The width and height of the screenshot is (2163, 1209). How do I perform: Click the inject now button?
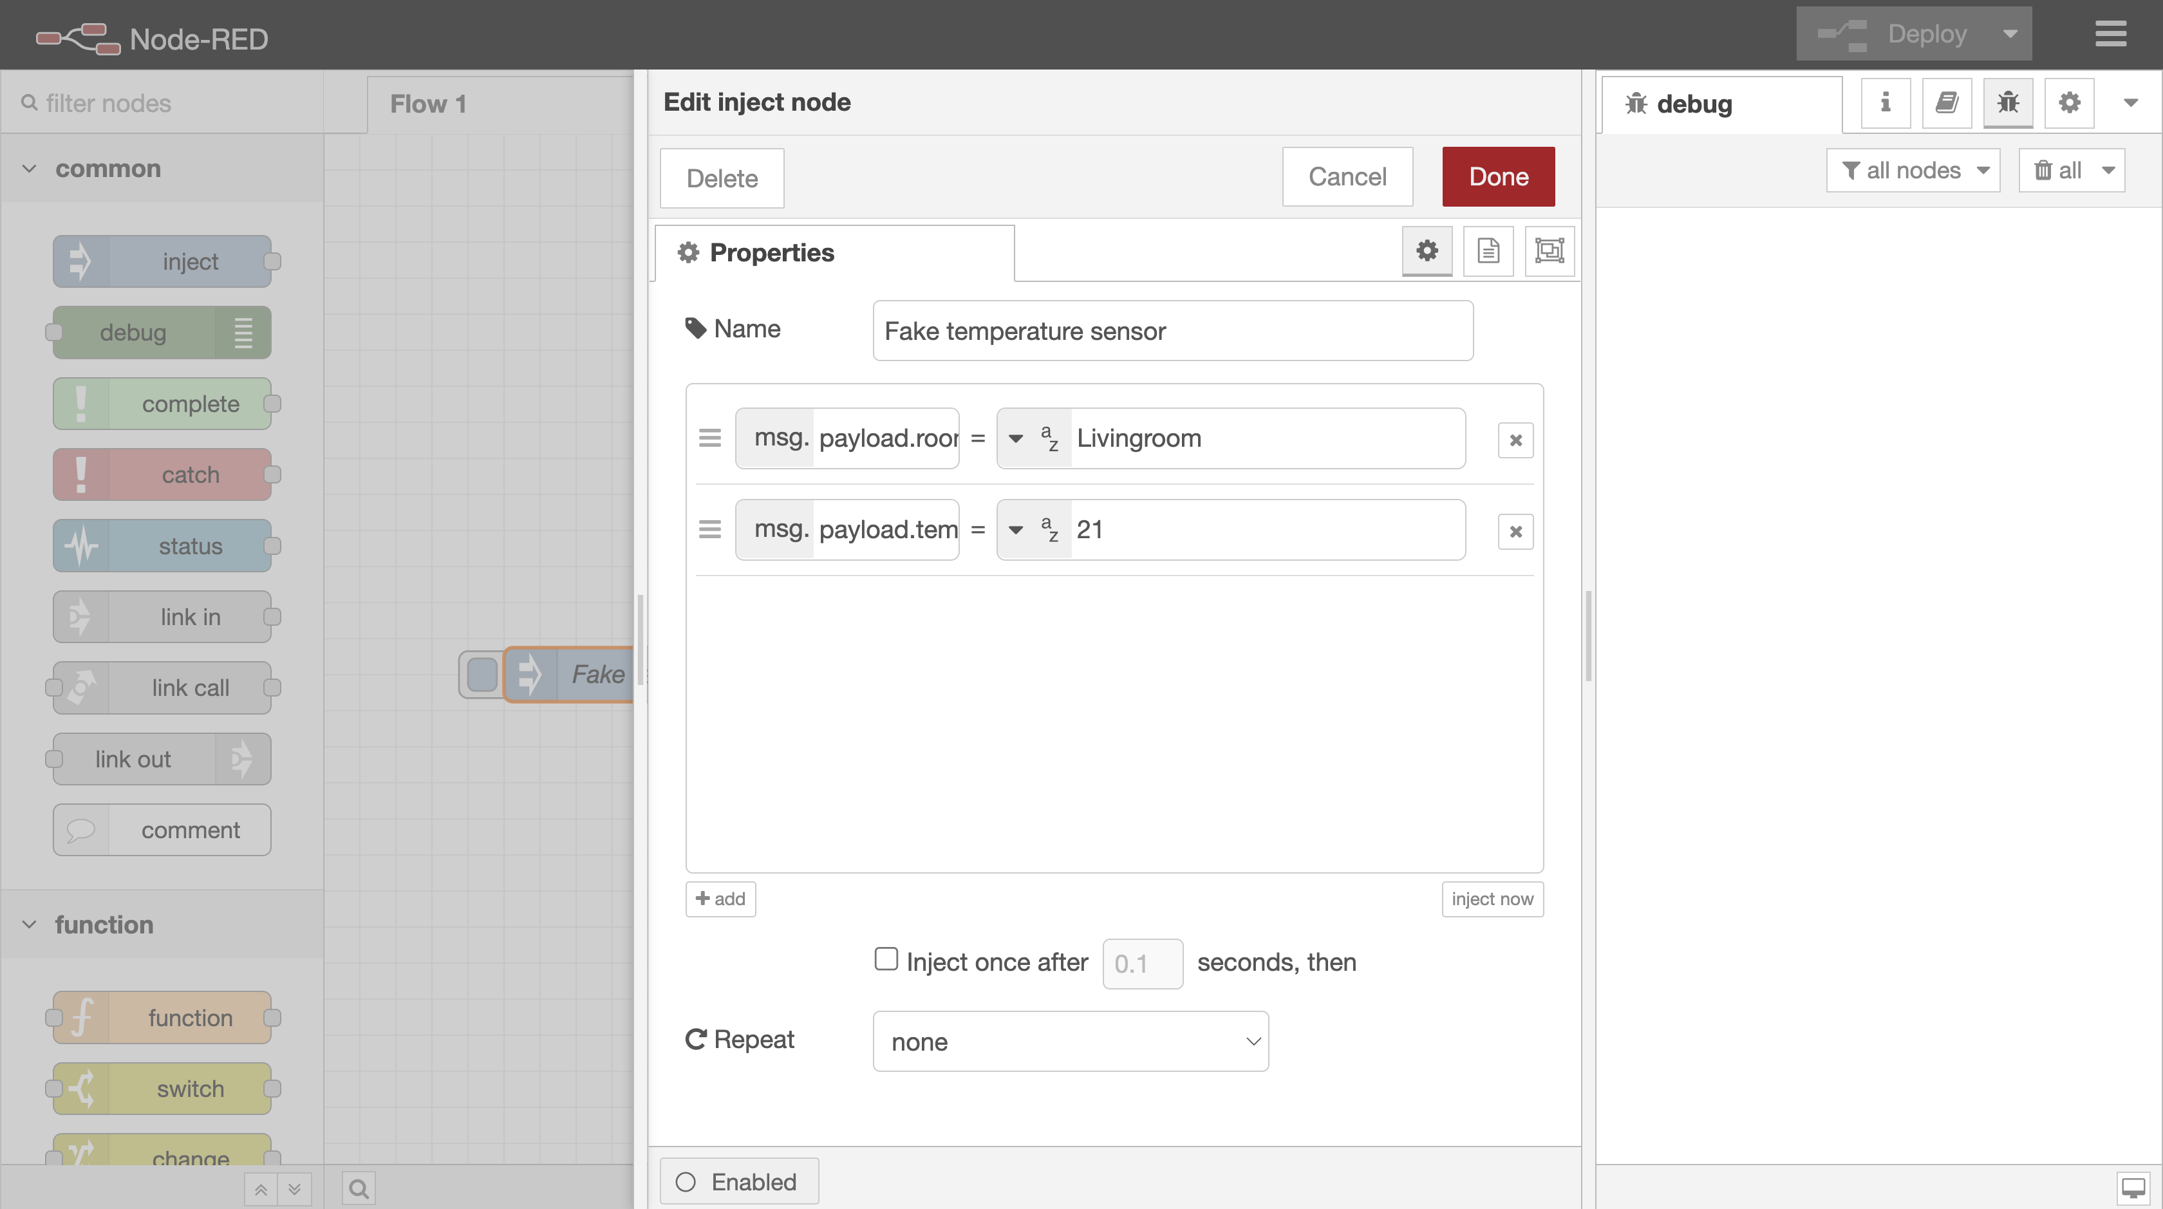click(x=1492, y=898)
